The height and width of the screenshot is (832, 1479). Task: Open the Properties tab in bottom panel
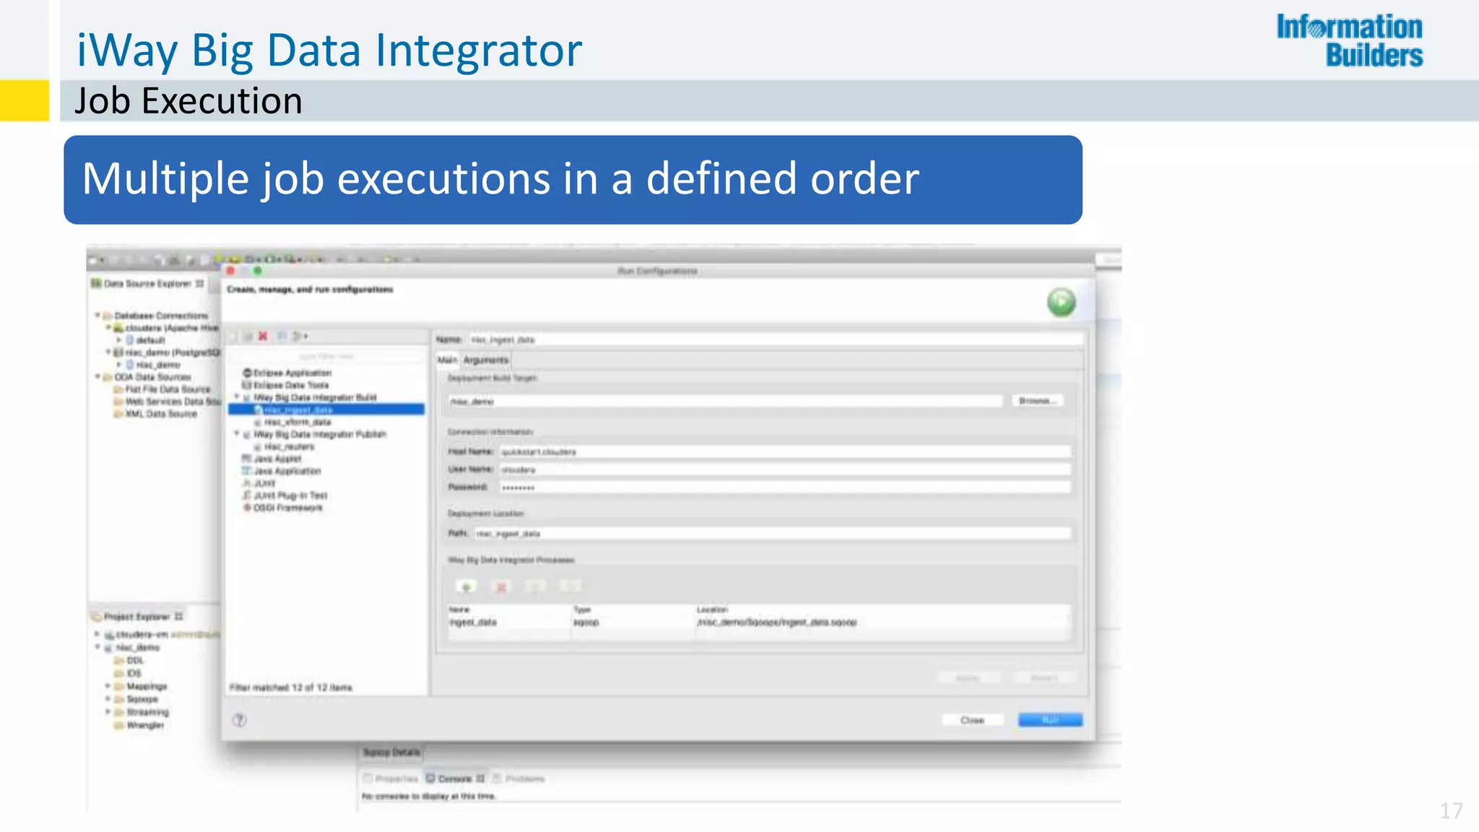[x=391, y=779]
